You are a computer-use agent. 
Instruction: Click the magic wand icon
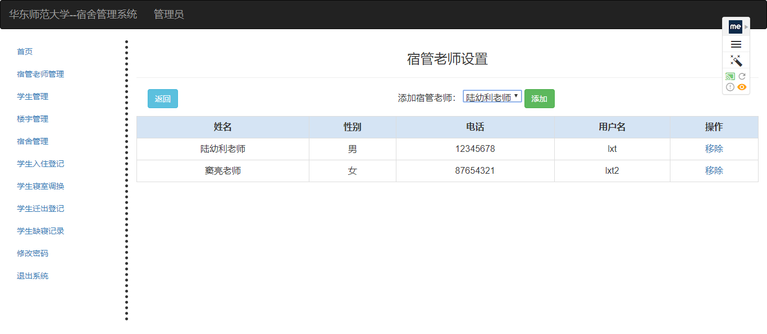click(x=736, y=61)
